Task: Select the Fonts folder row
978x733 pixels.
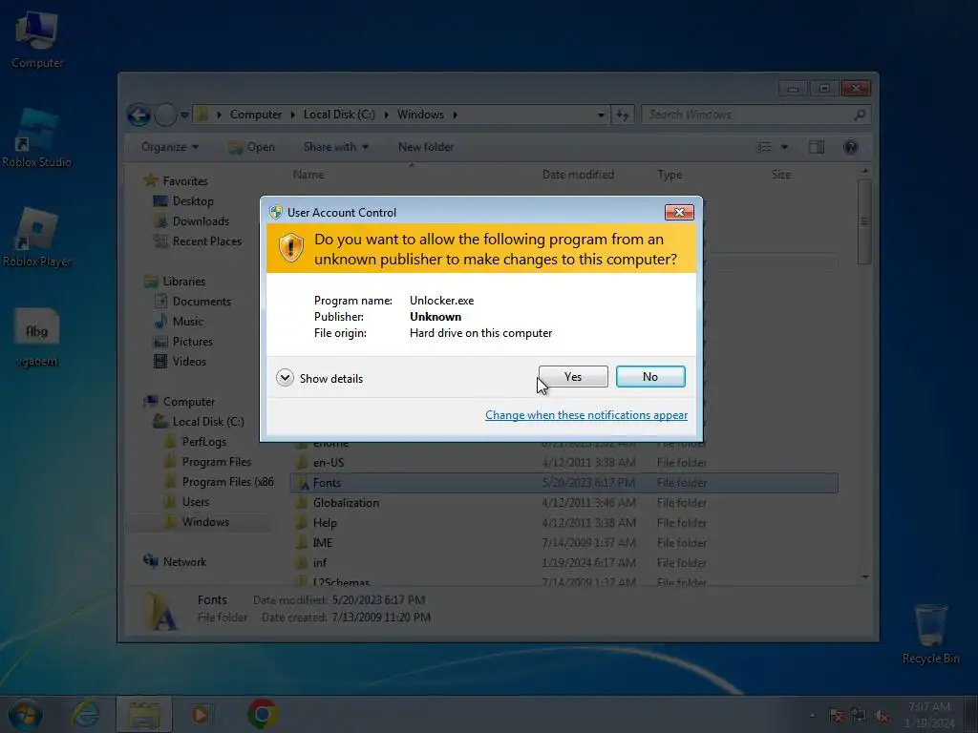Action: 563,482
